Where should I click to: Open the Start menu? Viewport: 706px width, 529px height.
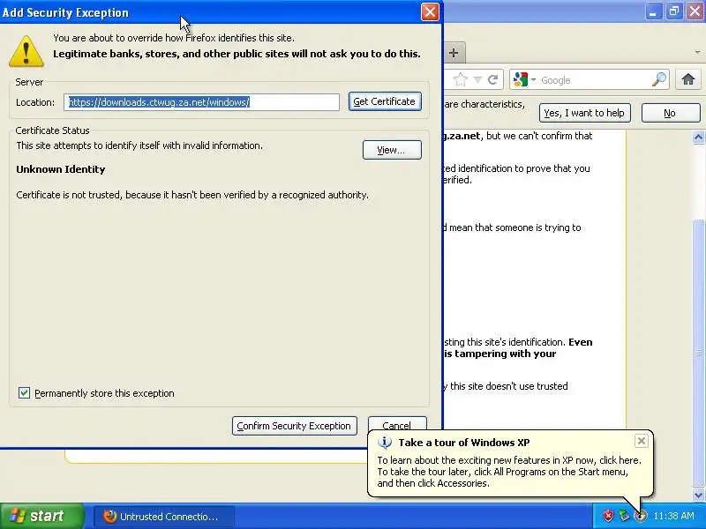(x=42, y=516)
